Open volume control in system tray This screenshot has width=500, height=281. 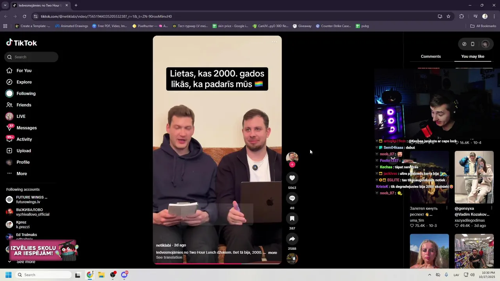click(472, 275)
